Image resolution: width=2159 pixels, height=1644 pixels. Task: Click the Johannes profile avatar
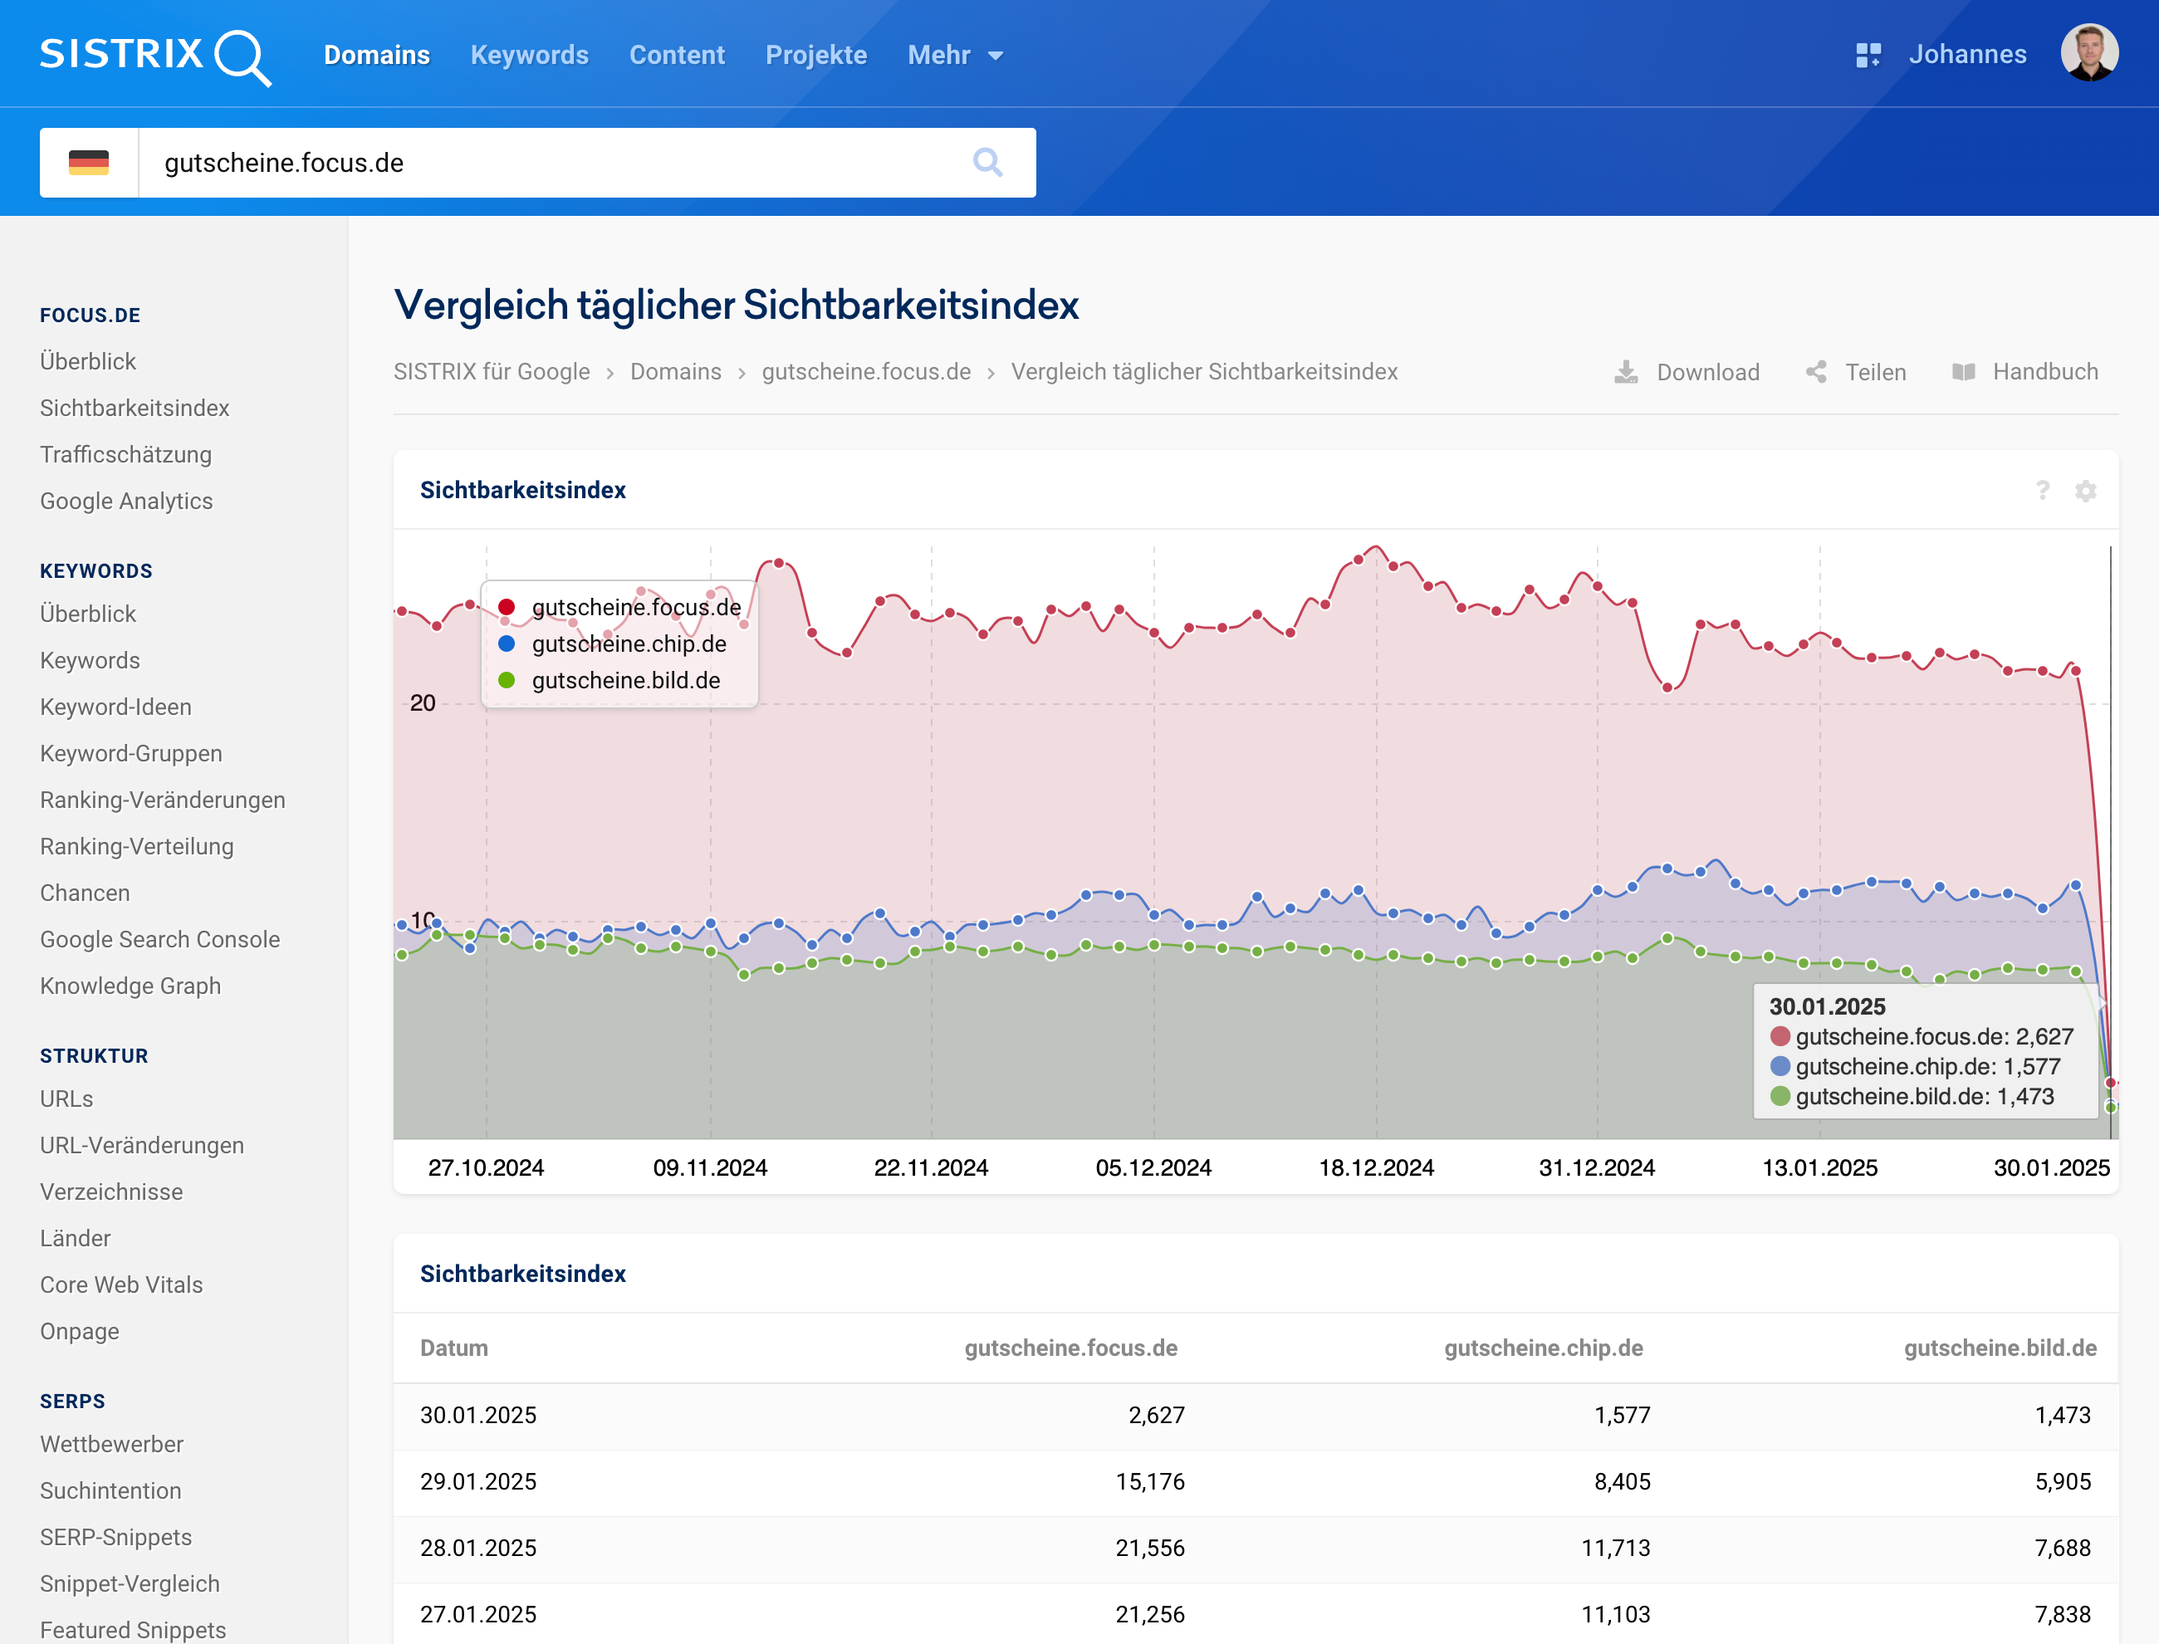(x=2088, y=54)
